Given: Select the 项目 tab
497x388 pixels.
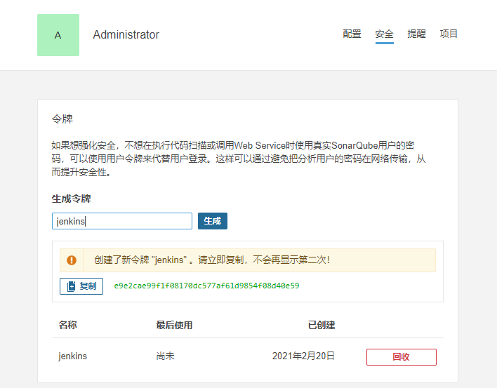Looking at the screenshot, I should [449, 34].
